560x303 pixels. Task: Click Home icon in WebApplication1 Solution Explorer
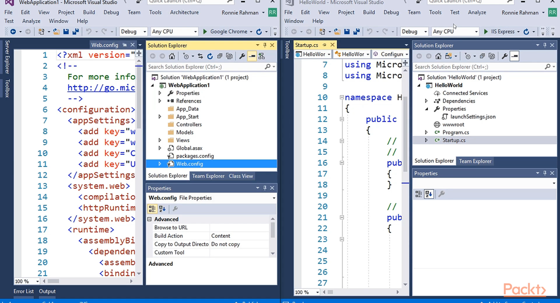[172, 56]
